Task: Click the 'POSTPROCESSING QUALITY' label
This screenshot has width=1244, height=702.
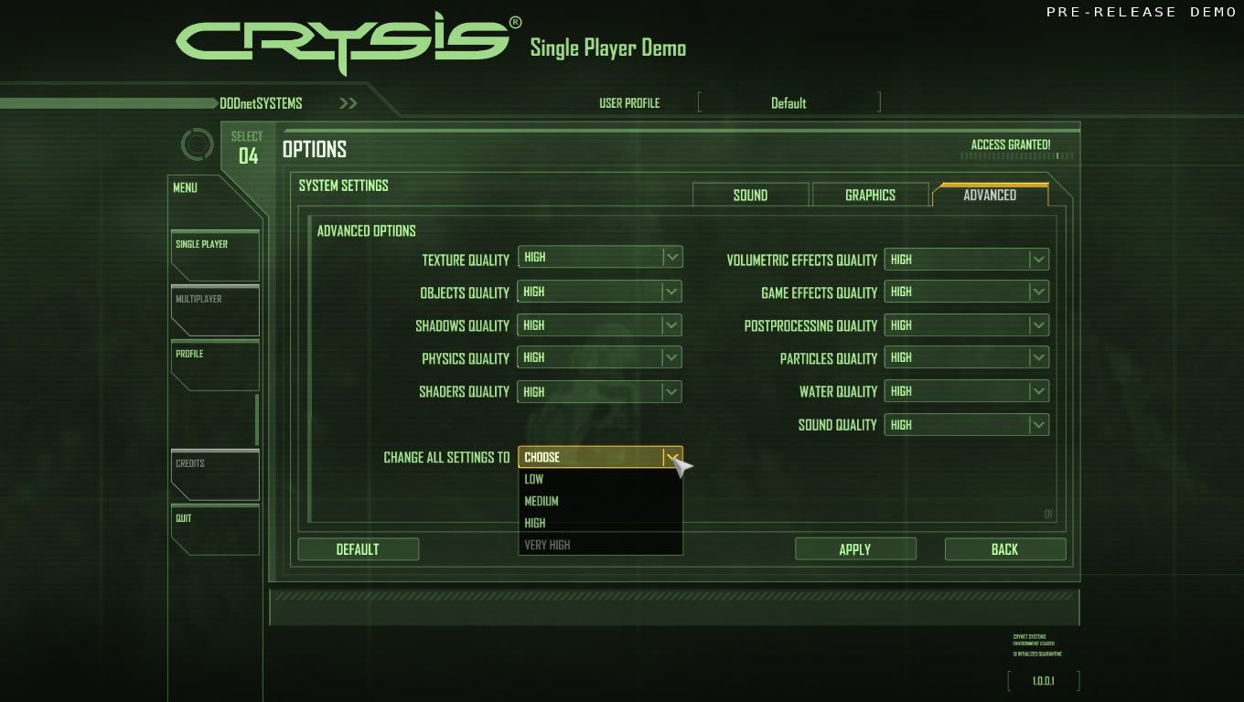Action: point(811,325)
